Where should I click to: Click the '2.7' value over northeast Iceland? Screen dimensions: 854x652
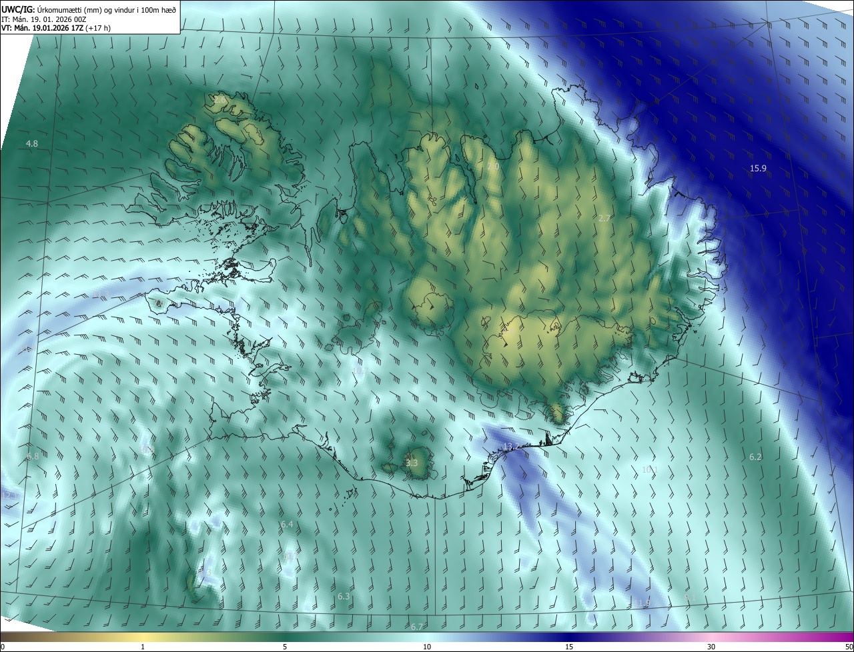pos(604,219)
